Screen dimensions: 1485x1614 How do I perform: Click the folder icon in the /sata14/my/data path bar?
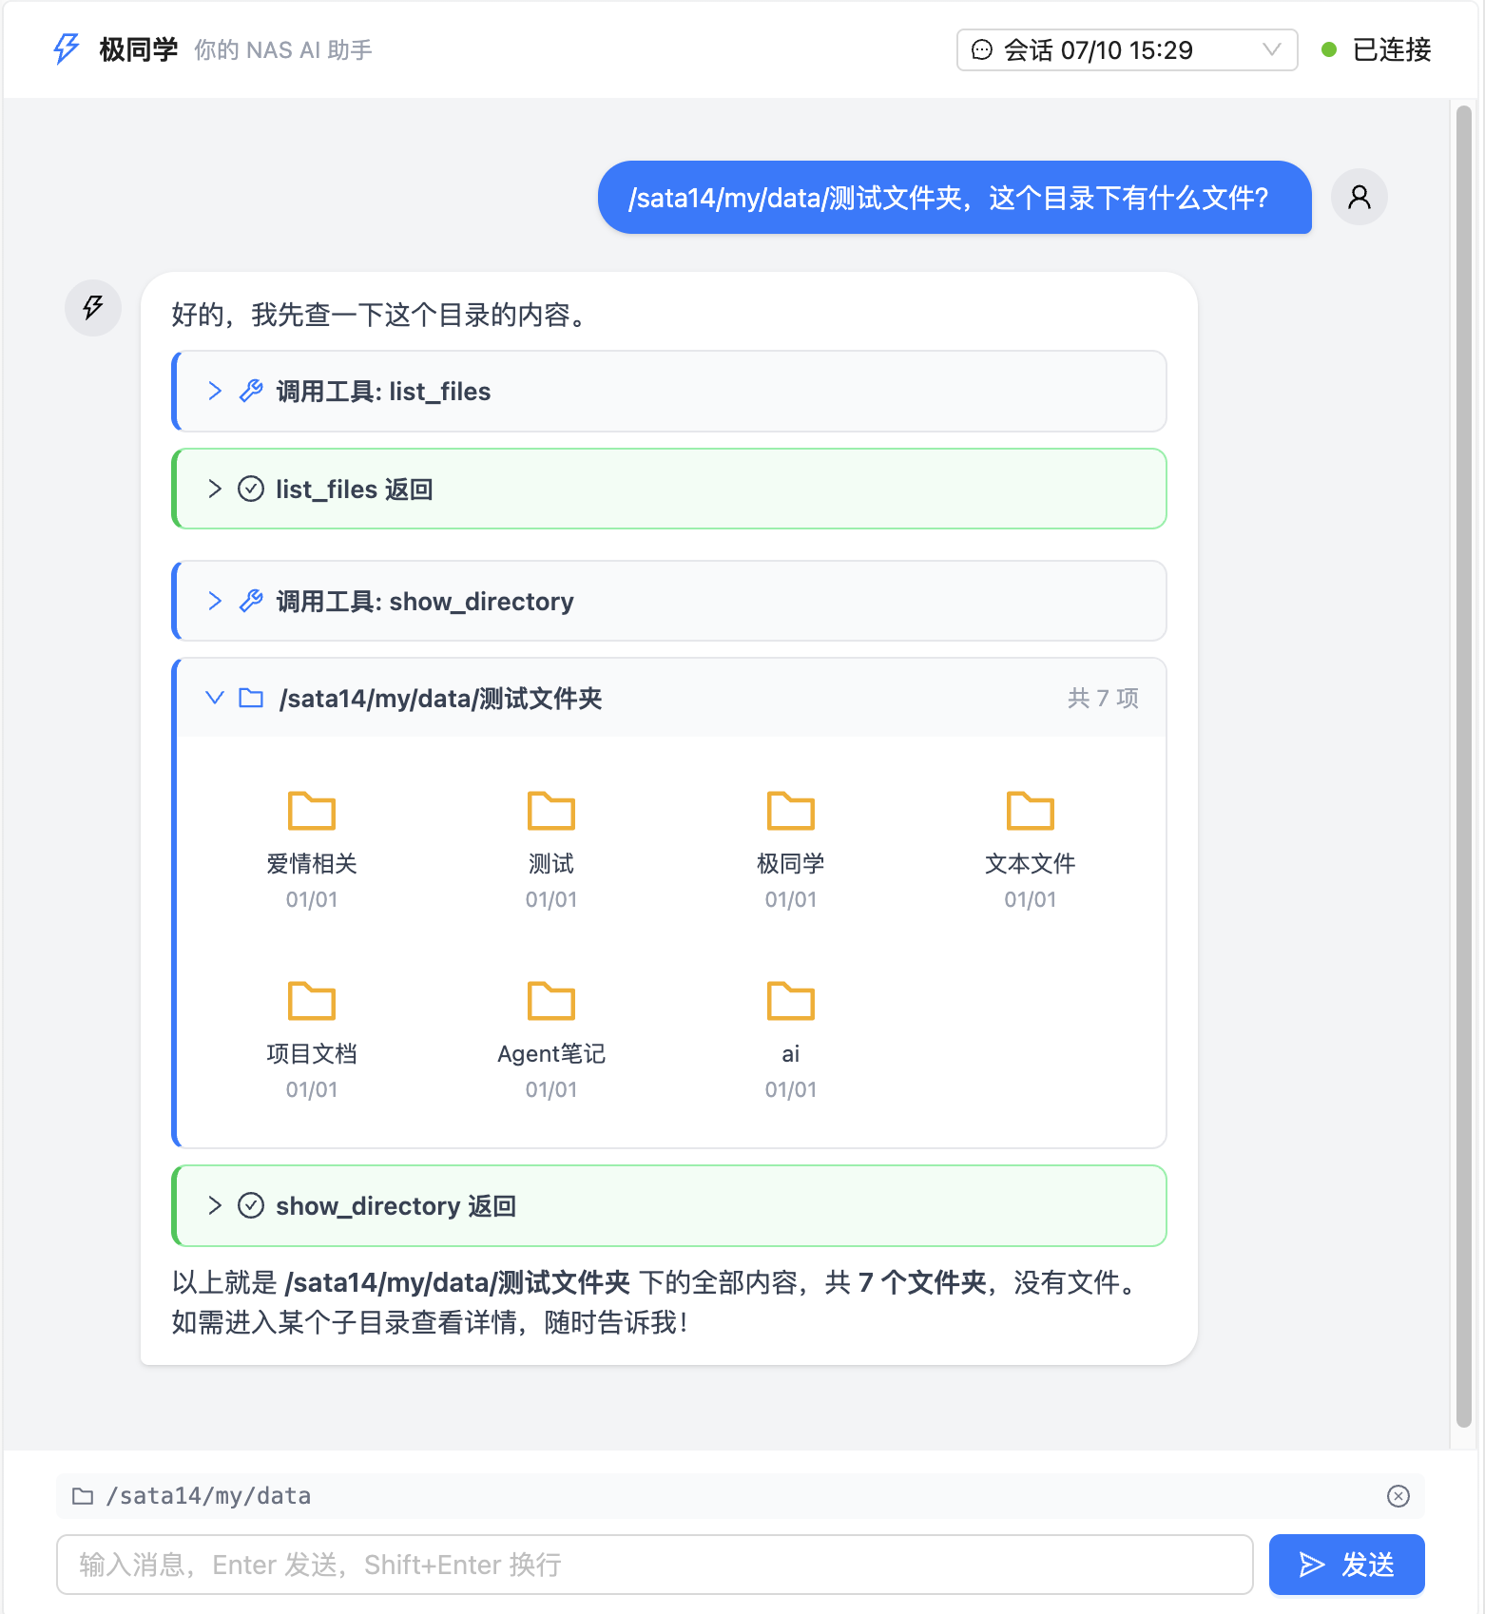83,1496
